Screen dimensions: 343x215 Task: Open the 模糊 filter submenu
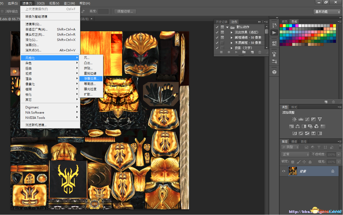tap(50, 89)
